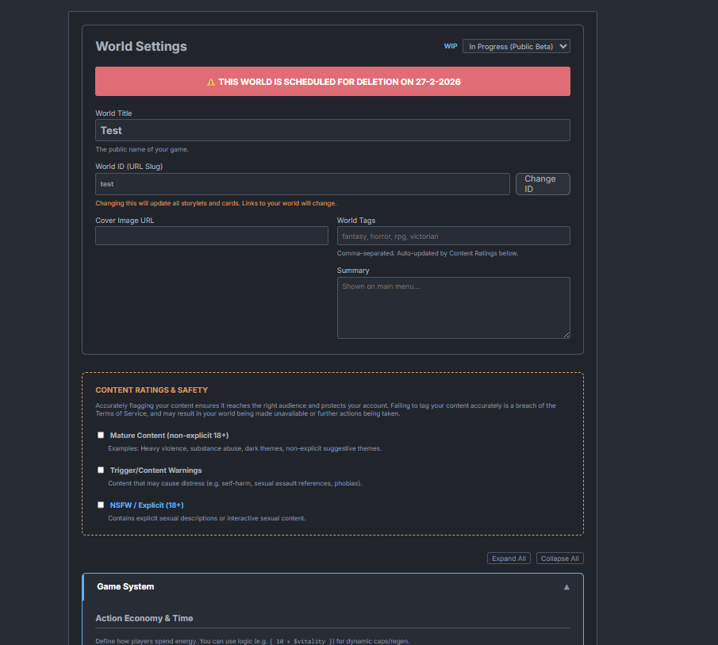
Task: Click into the World ID slug field
Action: click(302, 184)
